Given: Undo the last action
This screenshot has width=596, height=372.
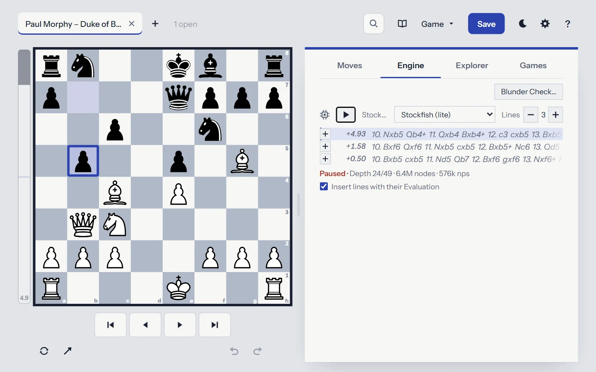Looking at the screenshot, I should click(234, 351).
